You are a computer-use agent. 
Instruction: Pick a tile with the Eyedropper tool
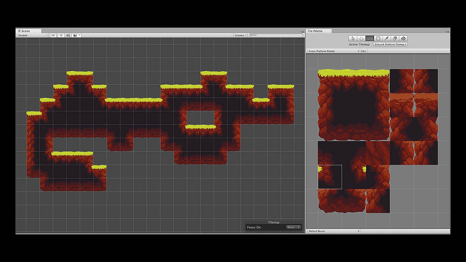pyautogui.click(x=386, y=38)
